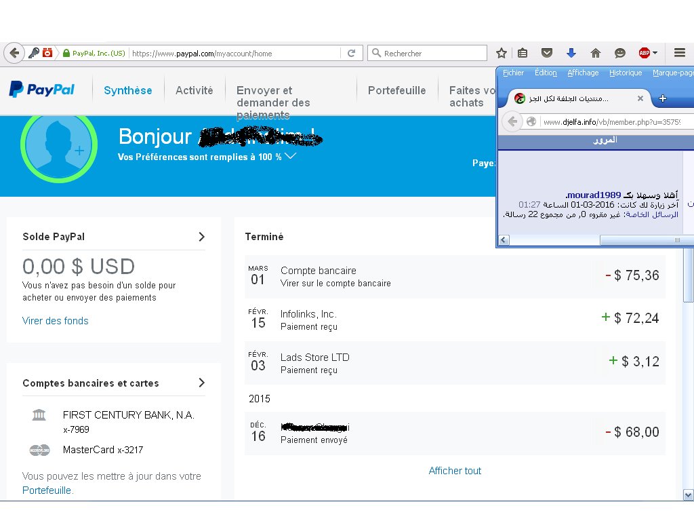Select the MasterCard x-3217 card
694x521 pixels.
(x=103, y=450)
